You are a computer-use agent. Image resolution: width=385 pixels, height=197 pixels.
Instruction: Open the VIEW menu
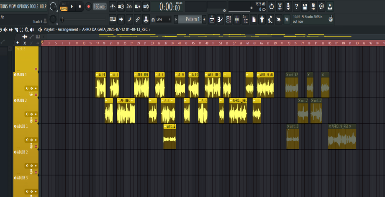tap(12, 6)
